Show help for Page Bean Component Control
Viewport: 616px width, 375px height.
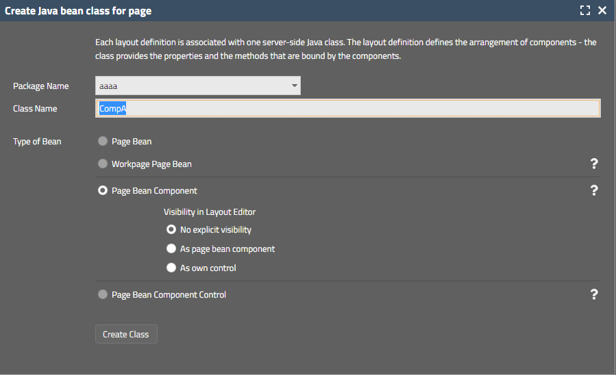[x=594, y=294]
